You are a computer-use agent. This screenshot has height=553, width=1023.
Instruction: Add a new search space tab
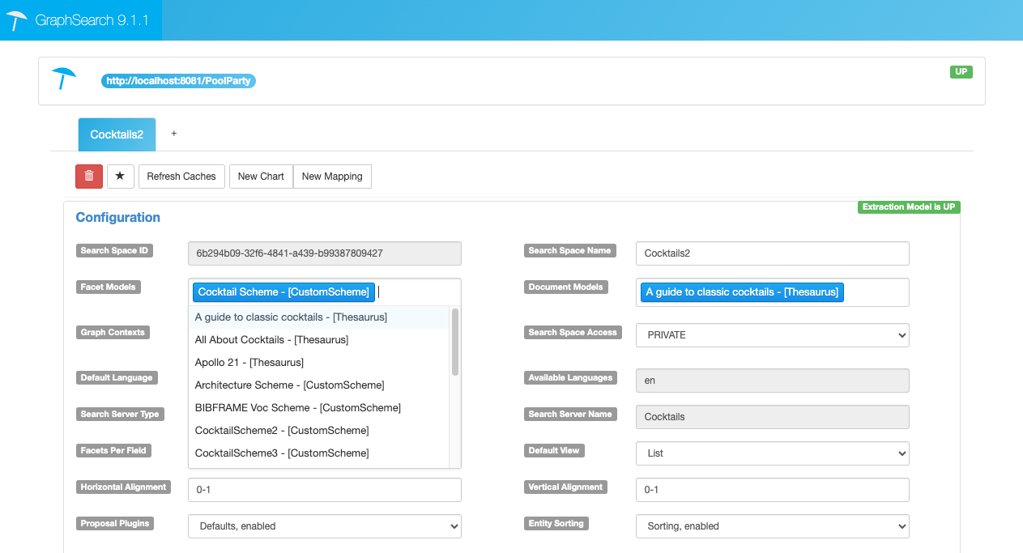click(x=173, y=134)
